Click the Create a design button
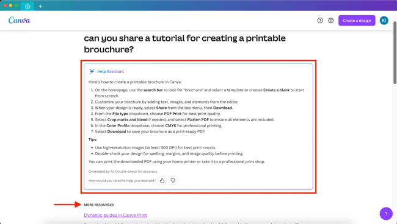The height and width of the screenshot is (224, 397). 357,21
